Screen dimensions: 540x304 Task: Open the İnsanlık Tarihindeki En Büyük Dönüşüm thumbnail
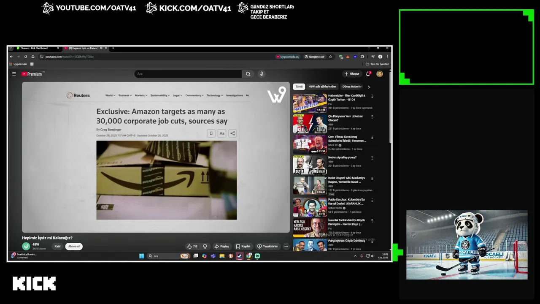click(310, 228)
